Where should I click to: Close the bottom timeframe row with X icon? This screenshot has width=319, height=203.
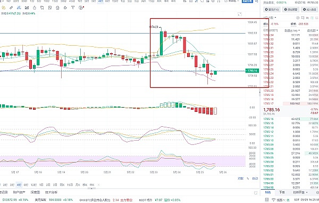click(x=99, y=185)
